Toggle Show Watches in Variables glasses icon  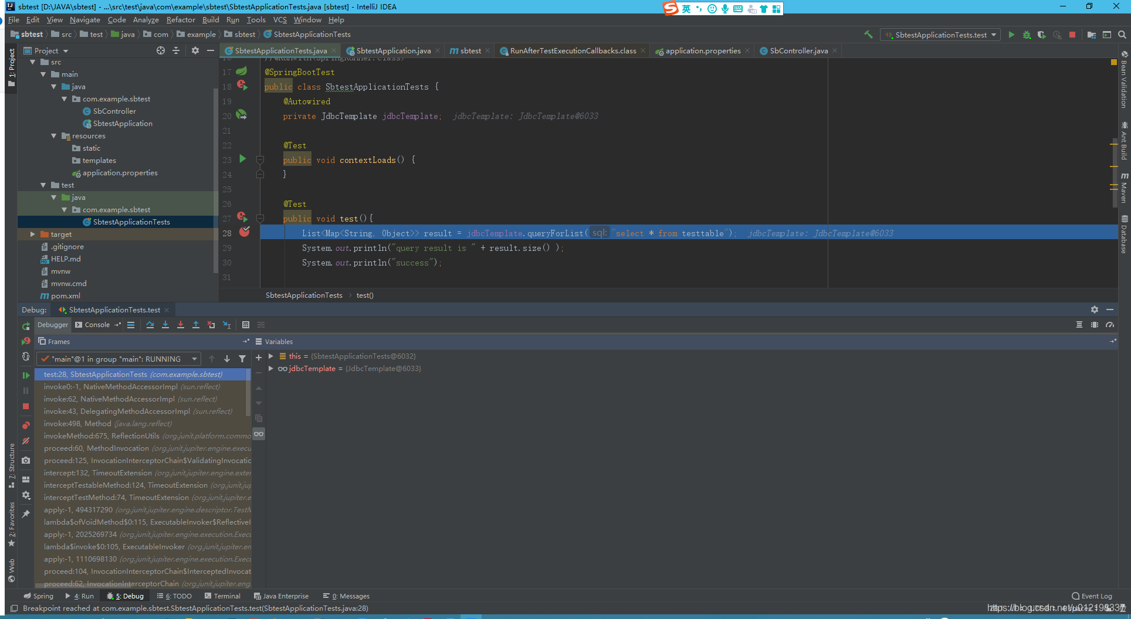259,434
